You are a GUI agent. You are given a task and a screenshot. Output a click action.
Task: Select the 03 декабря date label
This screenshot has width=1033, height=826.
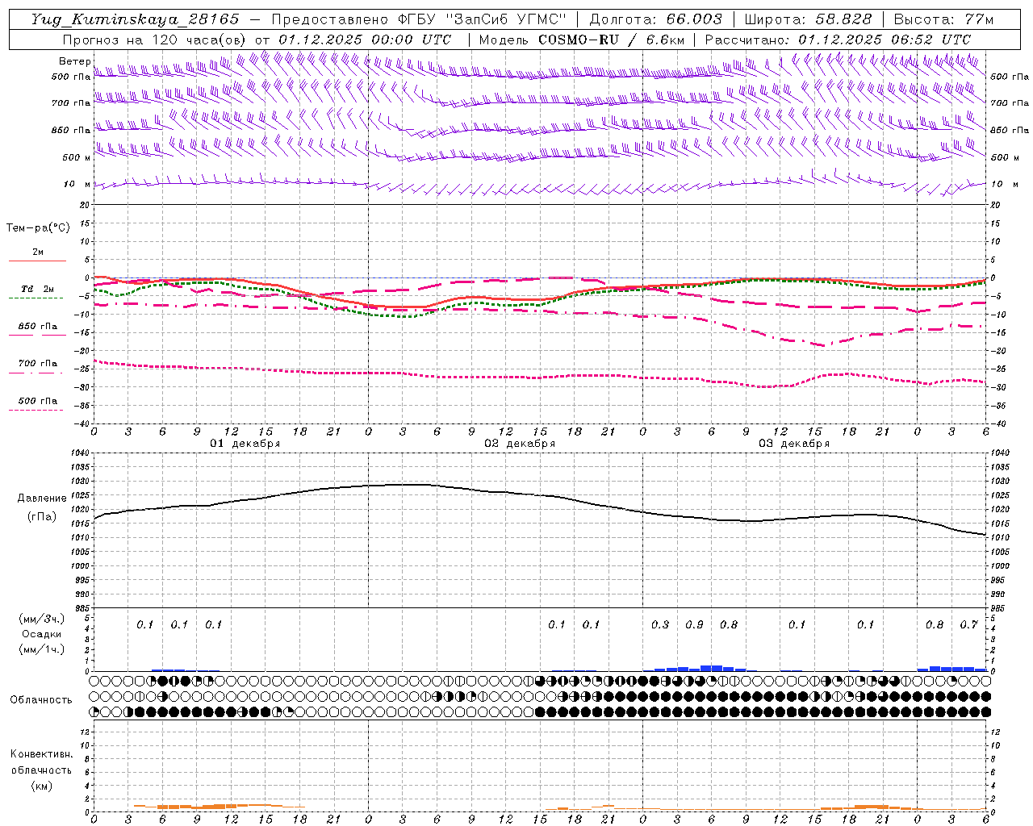[794, 444]
